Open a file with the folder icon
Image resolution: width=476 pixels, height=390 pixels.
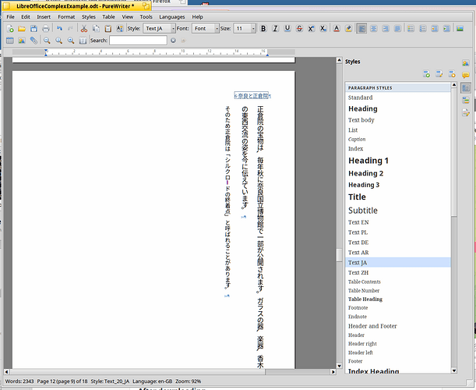(22, 29)
